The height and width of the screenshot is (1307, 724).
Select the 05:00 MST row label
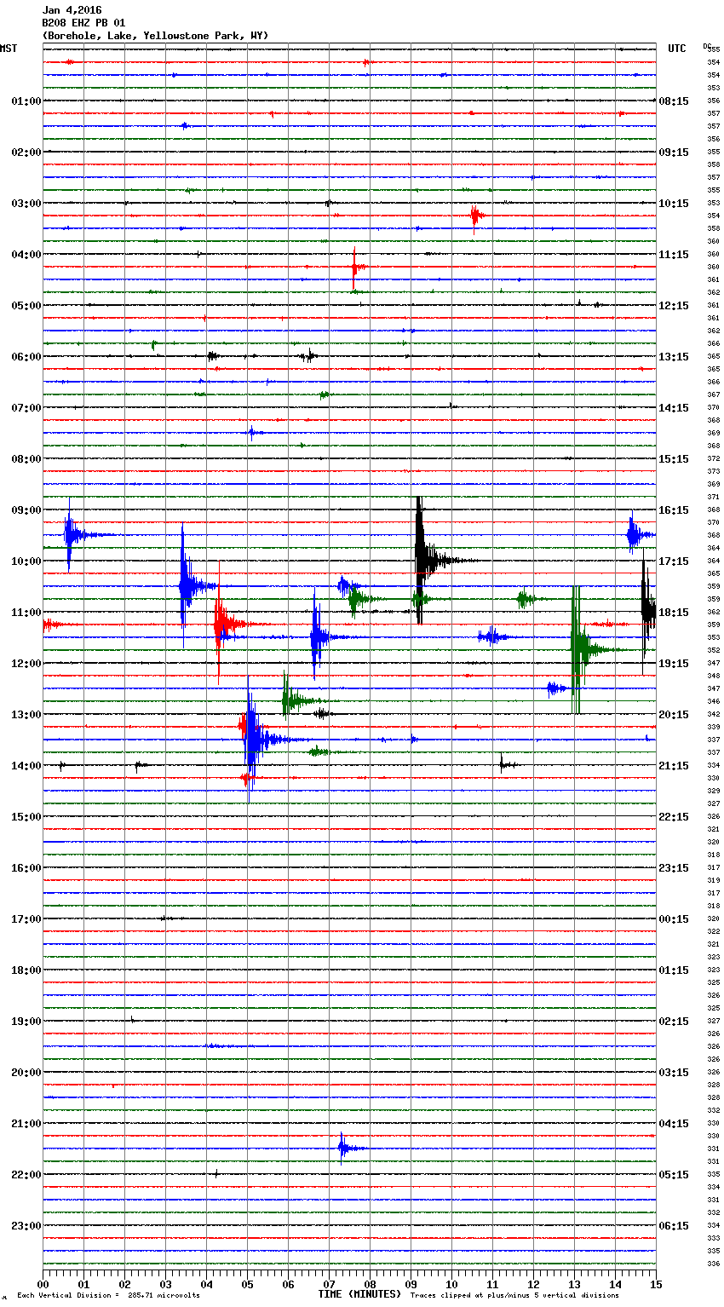[26, 306]
